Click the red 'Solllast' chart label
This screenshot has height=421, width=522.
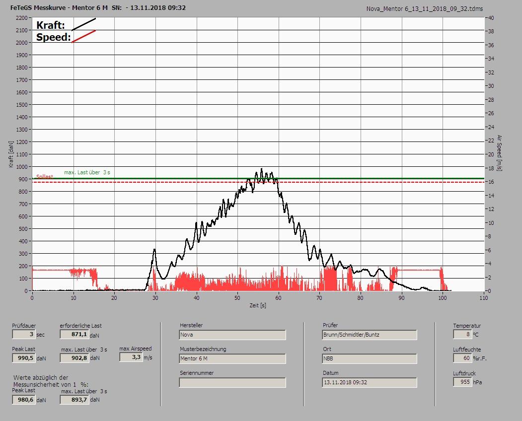pyautogui.click(x=45, y=177)
